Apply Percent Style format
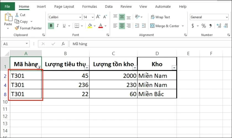This screenshot has height=138, width=232. 204,26
